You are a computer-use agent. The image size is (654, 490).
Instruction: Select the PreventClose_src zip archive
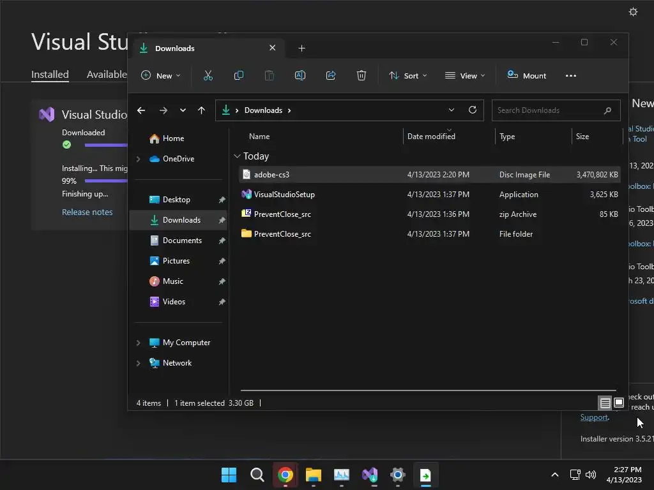coord(430,214)
